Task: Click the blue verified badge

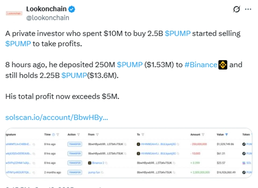Action: pyautogui.click(x=72, y=9)
